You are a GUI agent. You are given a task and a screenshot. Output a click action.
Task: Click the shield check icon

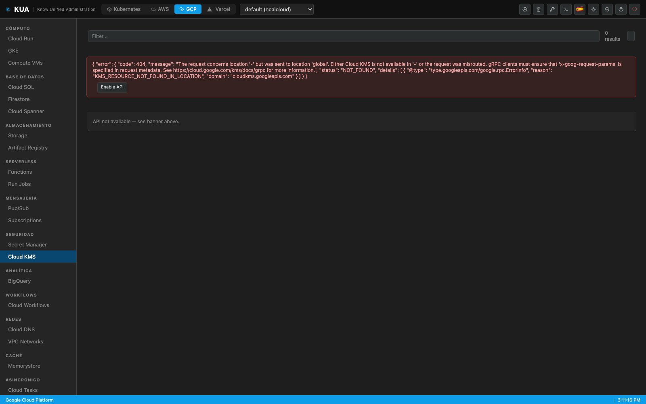607,9
